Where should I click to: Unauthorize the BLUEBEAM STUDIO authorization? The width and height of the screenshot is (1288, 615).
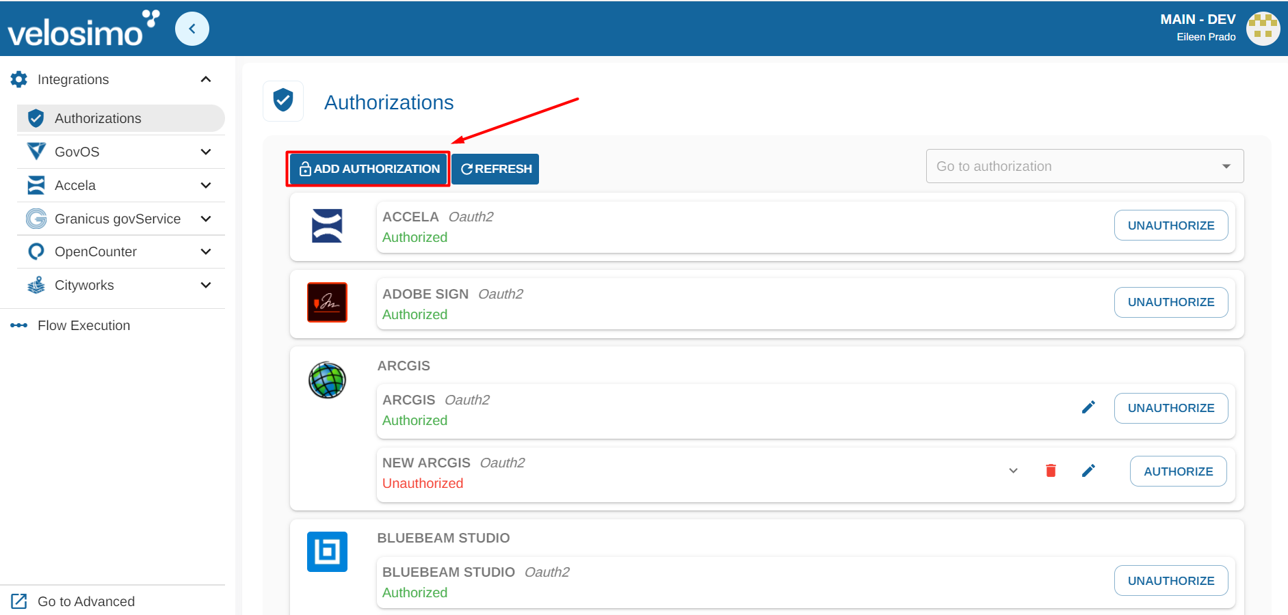pos(1171,581)
